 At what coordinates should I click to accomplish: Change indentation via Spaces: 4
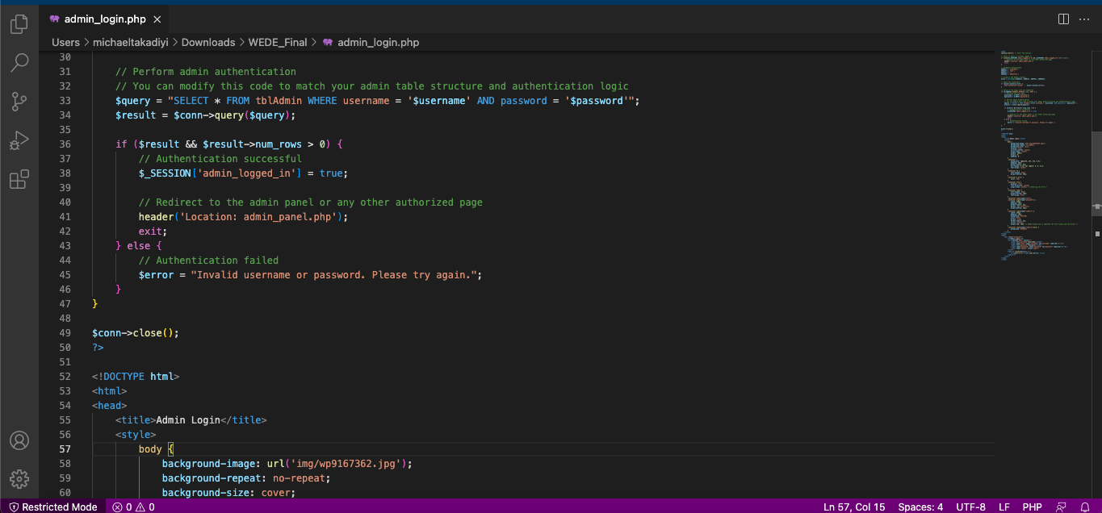pos(920,507)
